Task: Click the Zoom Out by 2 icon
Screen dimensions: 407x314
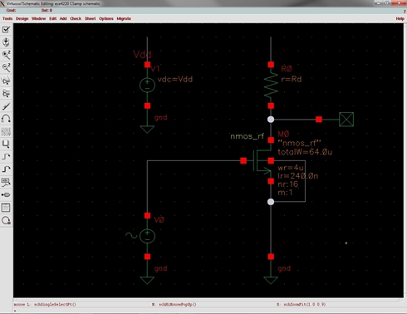Action: [6, 68]
